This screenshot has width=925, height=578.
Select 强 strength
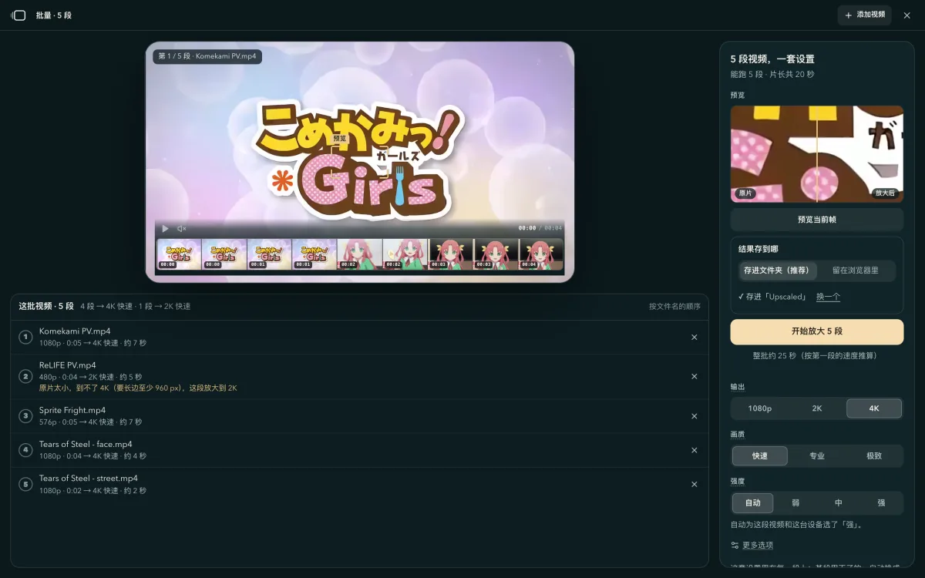[881, 503]
